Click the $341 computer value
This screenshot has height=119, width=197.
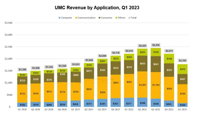point(103,104)
